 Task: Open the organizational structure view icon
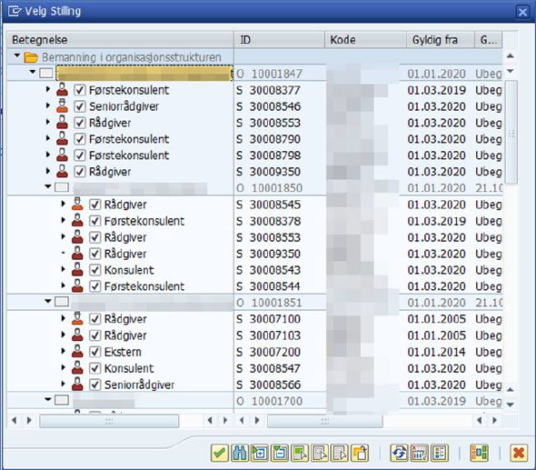coord(479,454)
